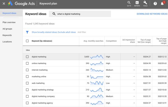
Task: Open the Go To search icon
Action: [129, 4]
